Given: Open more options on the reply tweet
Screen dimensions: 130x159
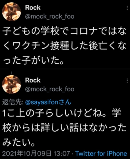Looking at the screenshot, I should point(127,80).
